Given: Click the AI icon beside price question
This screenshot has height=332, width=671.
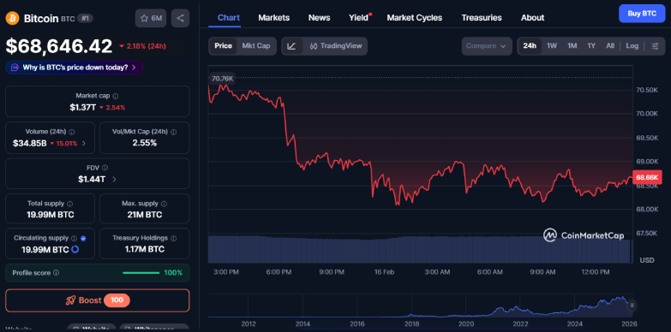Looking at the screenshot, I should click(15, 68).
